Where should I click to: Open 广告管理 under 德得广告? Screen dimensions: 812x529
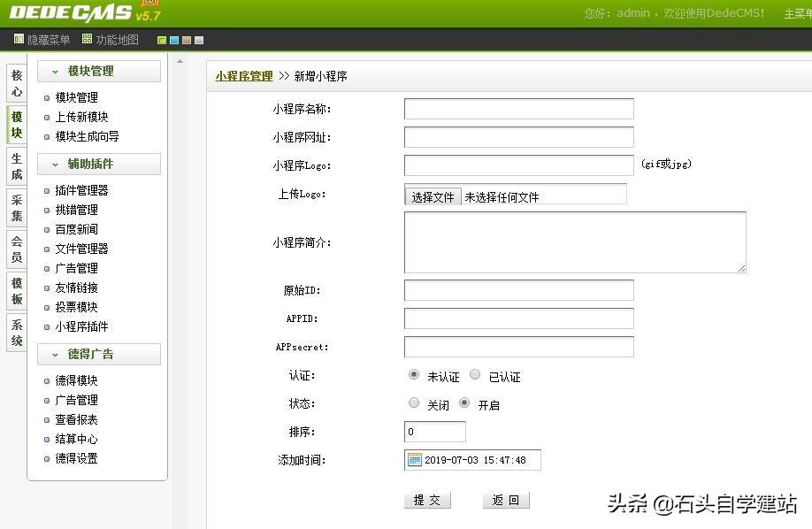(76, 400)
